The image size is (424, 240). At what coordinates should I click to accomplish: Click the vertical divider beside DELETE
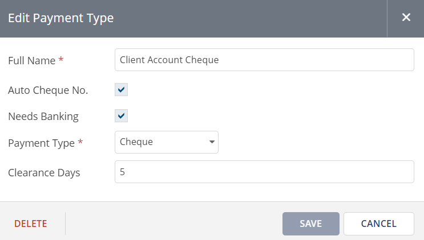coord(65,224)
